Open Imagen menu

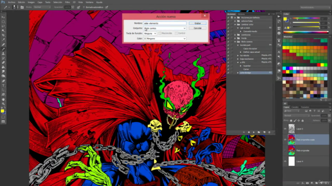[x=31, y=2]
